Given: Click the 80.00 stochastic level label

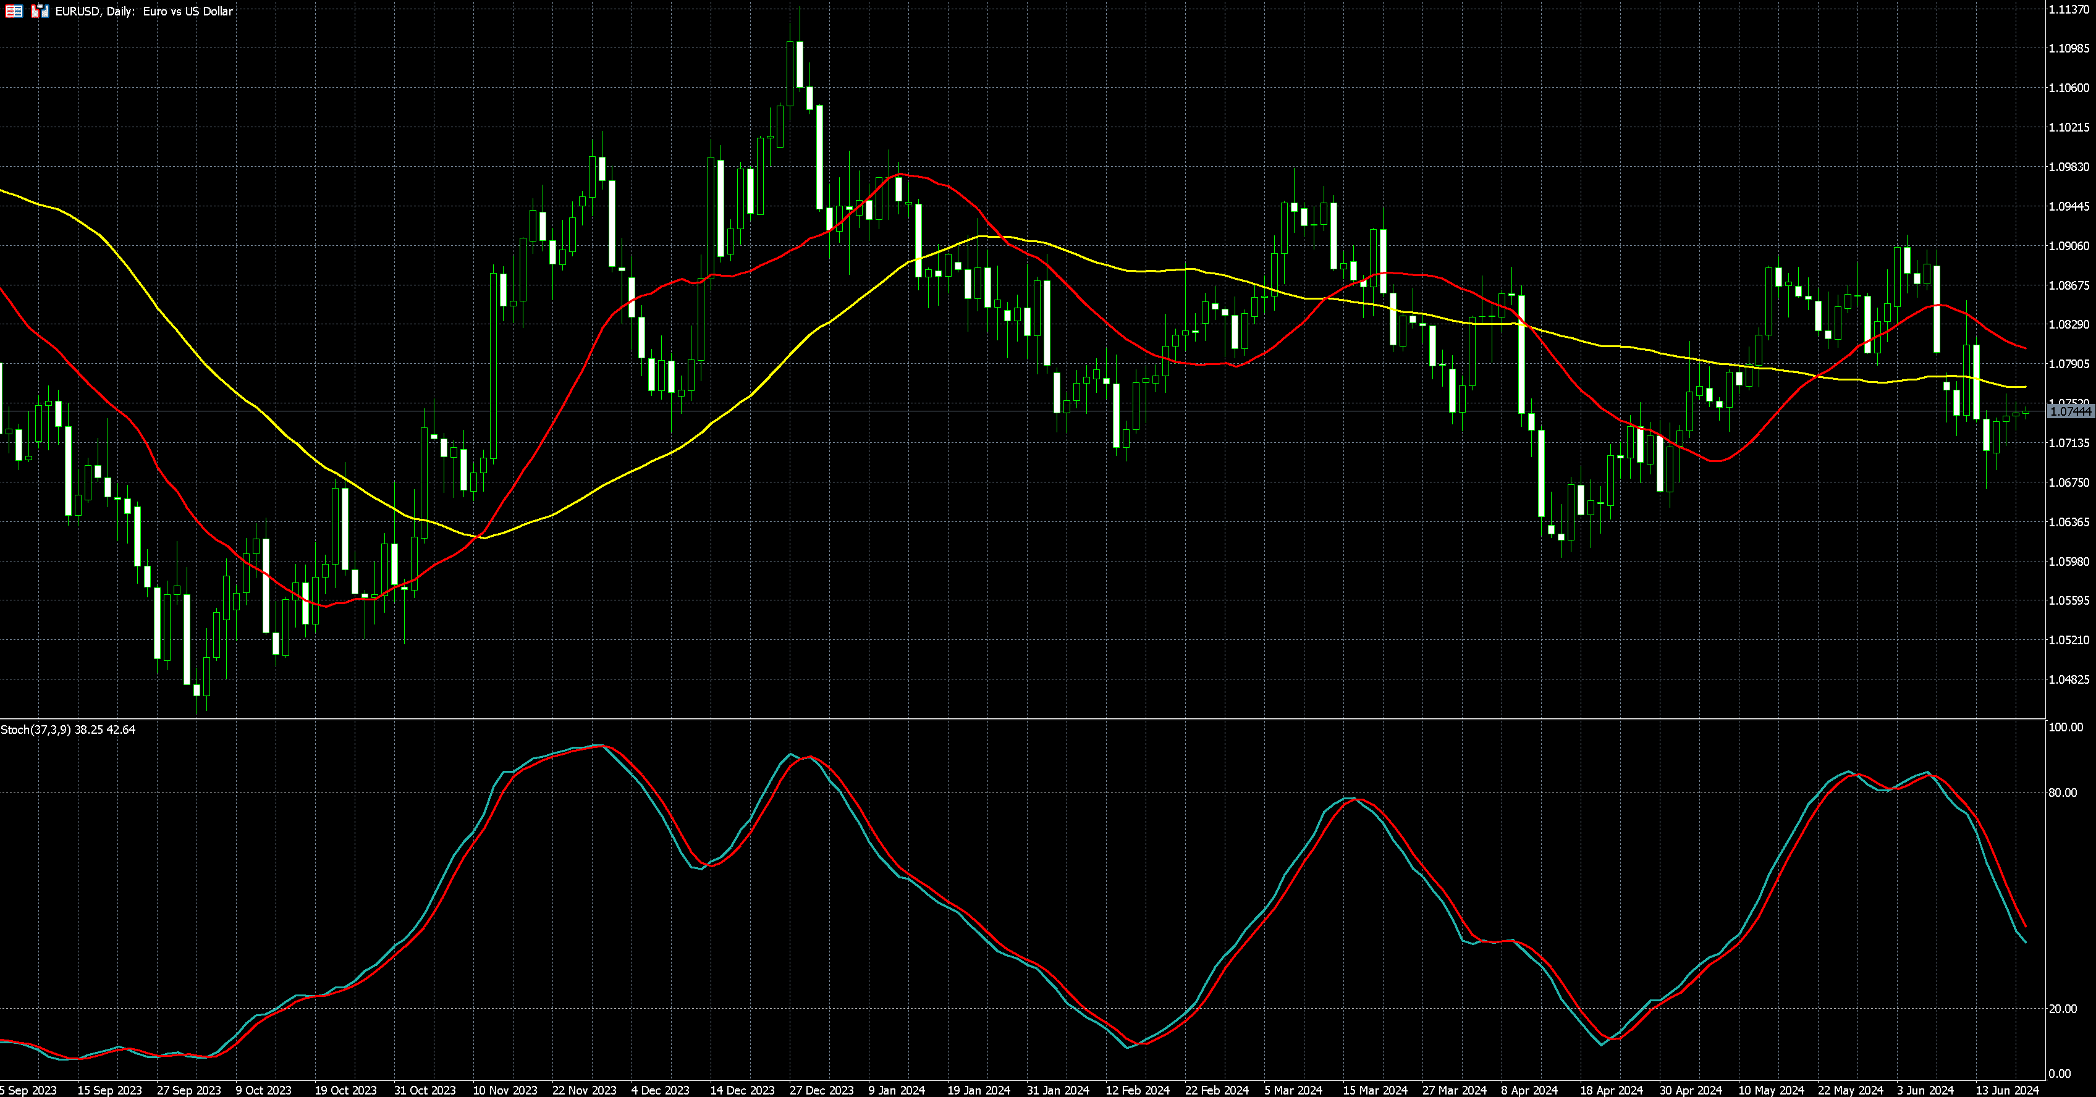Looking at the screenshot, I should tap(2062, 793).
